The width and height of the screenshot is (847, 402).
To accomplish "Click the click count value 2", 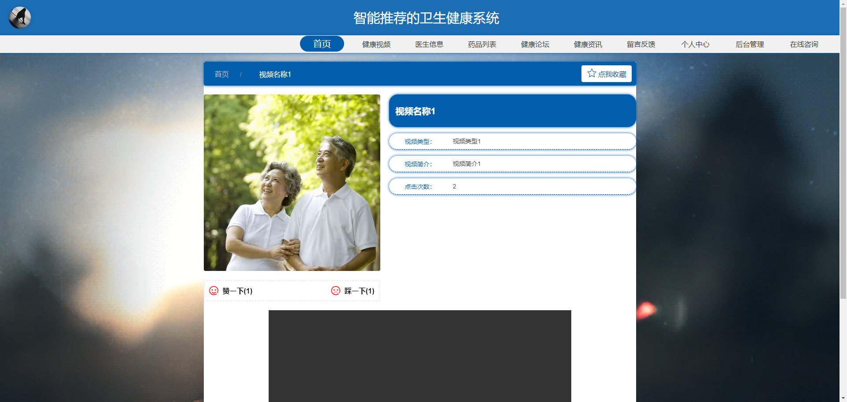I will point(454,186).
